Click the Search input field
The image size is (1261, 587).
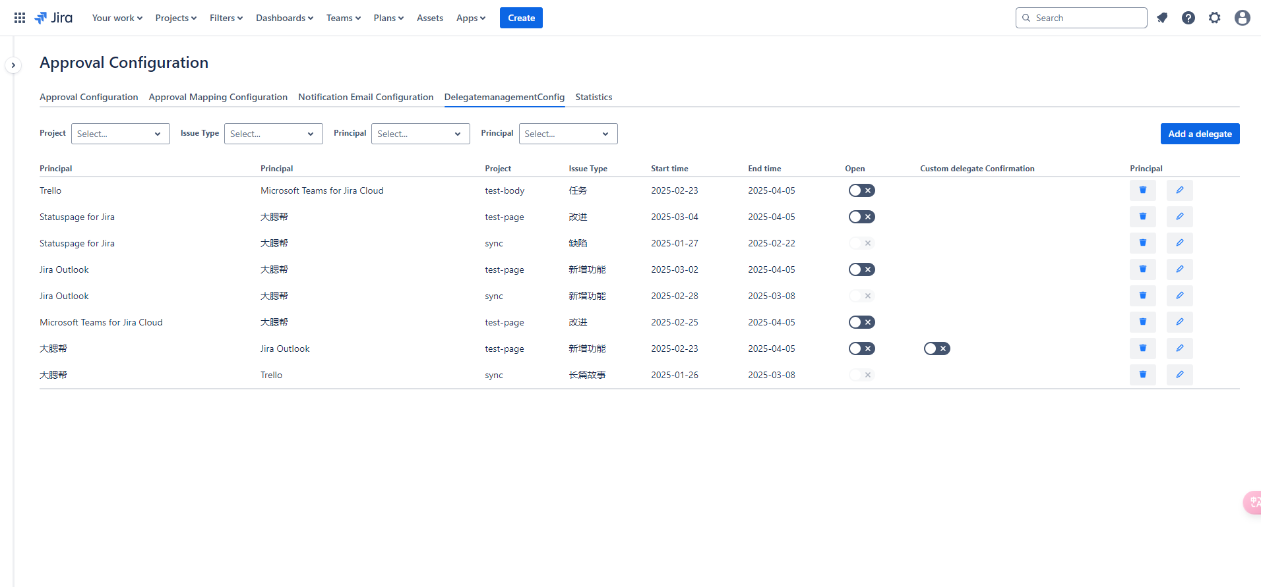1082,18
